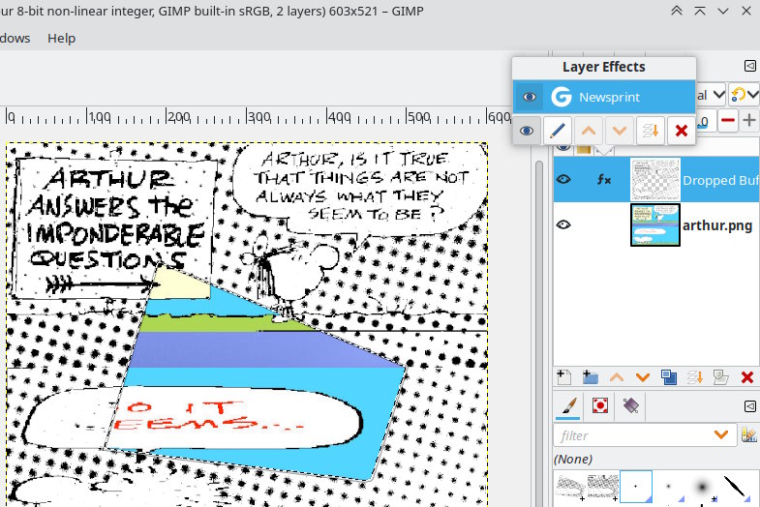Raise the selected layer one step
The image size is (760, 507).
617,377
